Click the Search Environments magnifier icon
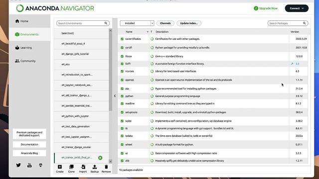 [106, 23]
